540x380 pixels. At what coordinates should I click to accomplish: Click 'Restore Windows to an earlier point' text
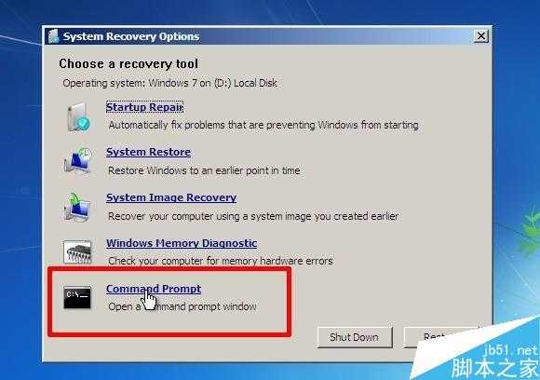[204, 170]
